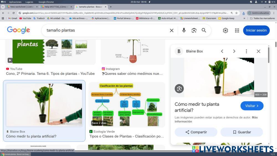
Task: Click the Compartir share button
Action: click(x=196, y=132)
